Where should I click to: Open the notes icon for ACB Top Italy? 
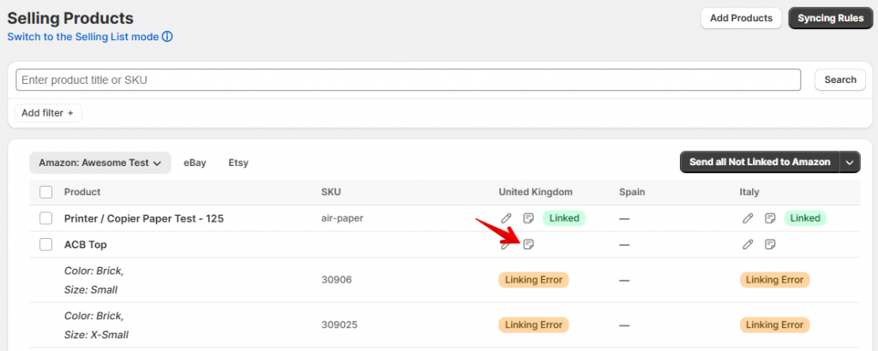pos(771,245)
